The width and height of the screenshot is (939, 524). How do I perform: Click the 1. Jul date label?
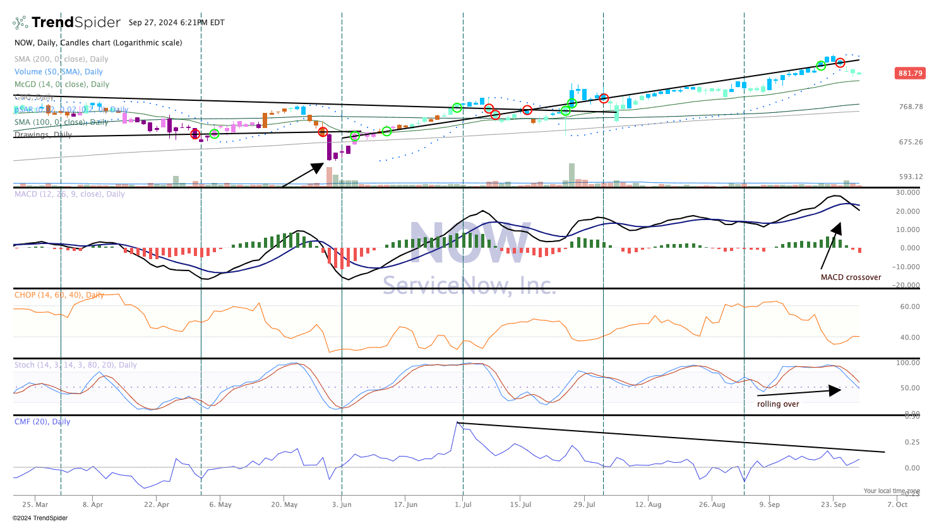pos(463,504)
